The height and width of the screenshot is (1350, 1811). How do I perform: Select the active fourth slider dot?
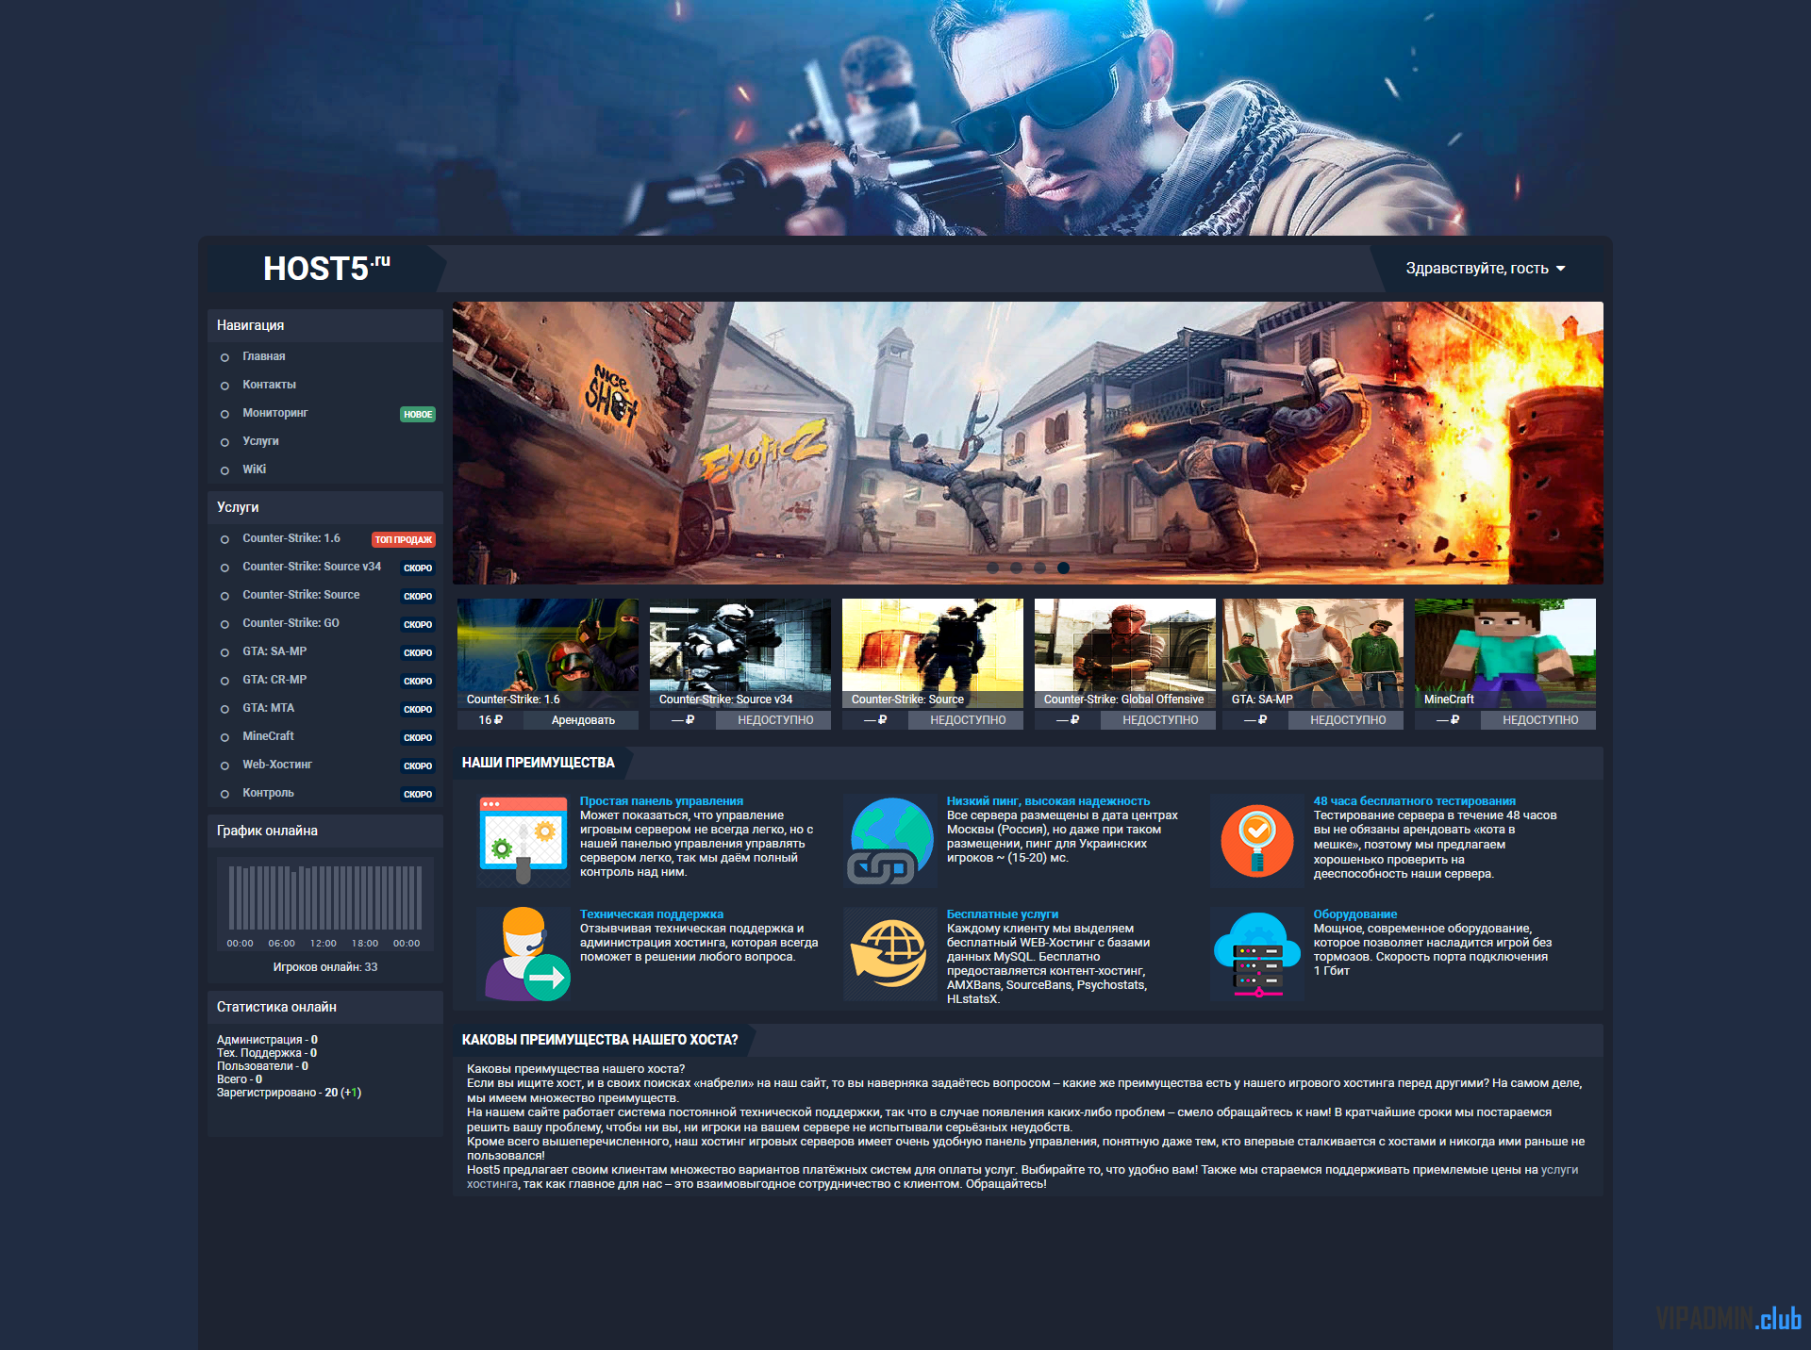tap(1063, 568)
